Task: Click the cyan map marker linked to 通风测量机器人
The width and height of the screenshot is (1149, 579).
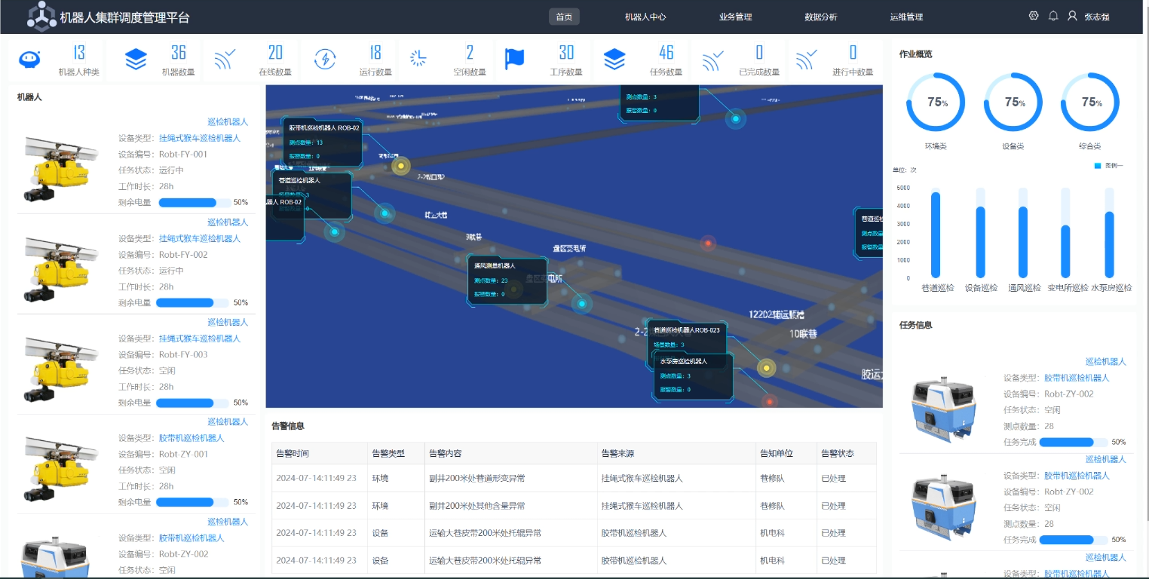Action: pyautogui.click(x=581, y=303)
